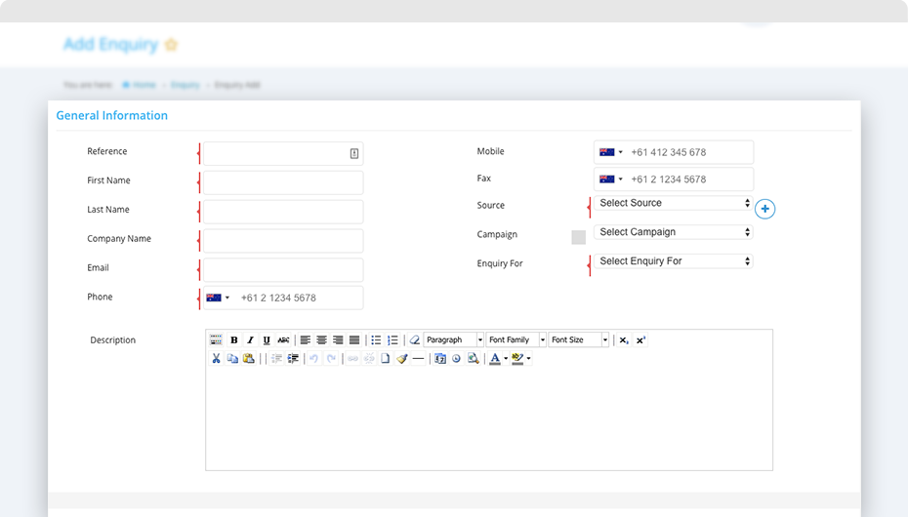Add new source with plus button

765,209
